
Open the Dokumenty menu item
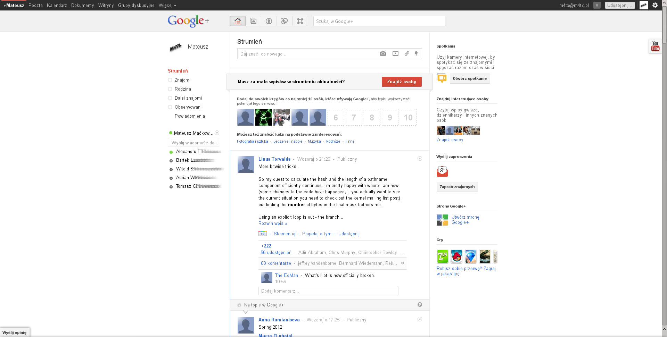[x=83, y=5]
